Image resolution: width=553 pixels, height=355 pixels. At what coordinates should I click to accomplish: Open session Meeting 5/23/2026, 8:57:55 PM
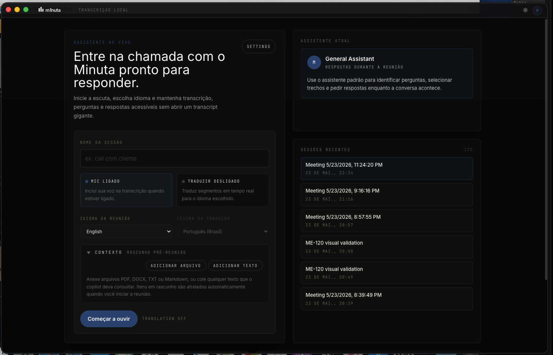[x=387, y=221]
